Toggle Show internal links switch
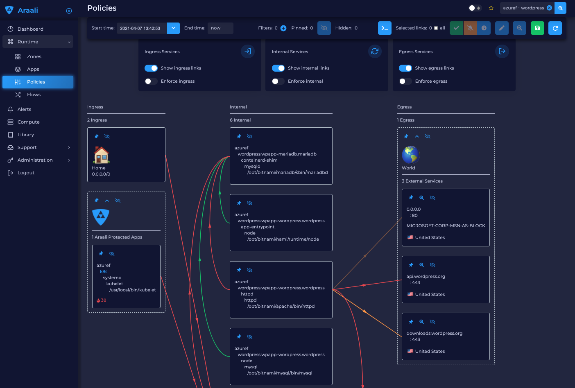The height and width of the screenshot is (388, 575). [278, 68]
